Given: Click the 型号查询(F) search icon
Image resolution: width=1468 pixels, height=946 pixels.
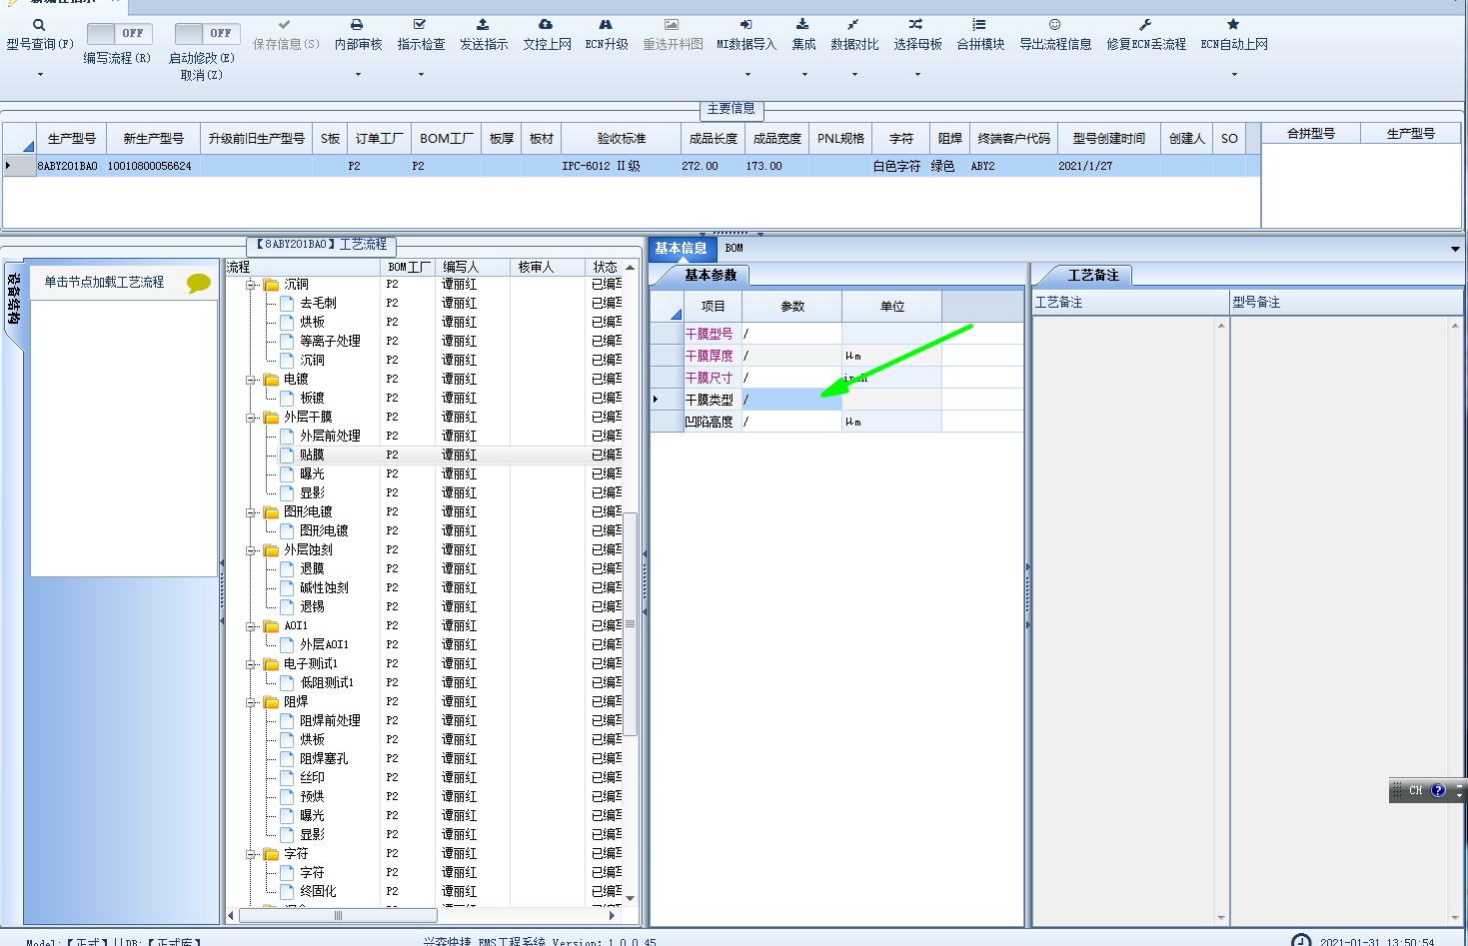Looking at the screenshot, I should [x=39, y=25].
